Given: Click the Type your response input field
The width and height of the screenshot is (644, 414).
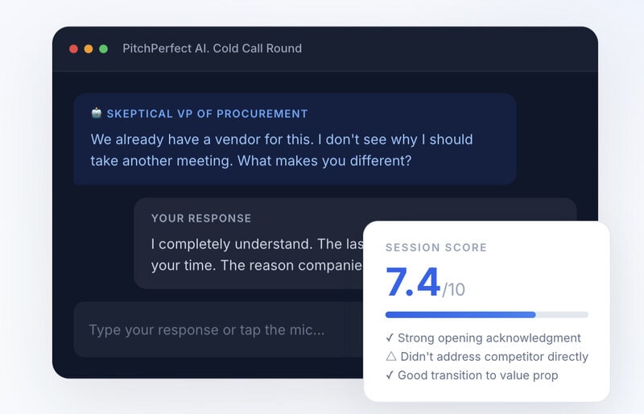Looking at the screenshot, I should 218,329.
